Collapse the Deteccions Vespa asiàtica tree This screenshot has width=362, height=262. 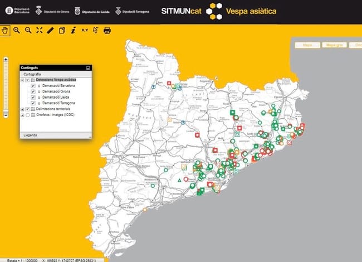coord(22,80)
